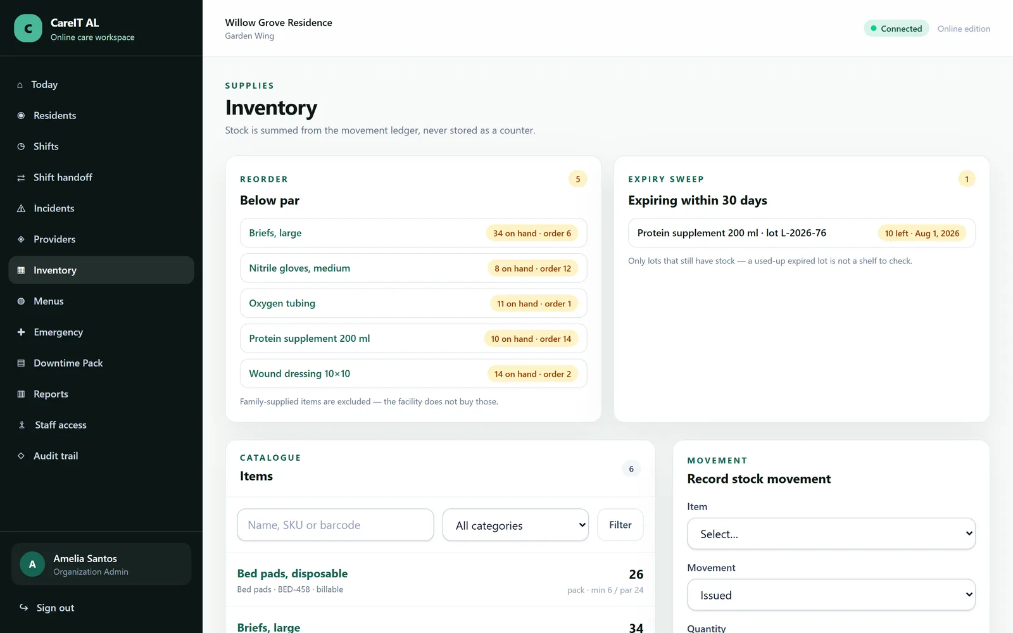Click the Inventory grid icon

pos(21,270)
